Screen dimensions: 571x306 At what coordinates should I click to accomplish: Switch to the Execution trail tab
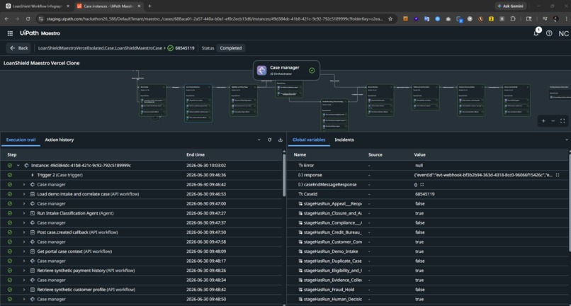pyautogui.click(x=21, y=140)
